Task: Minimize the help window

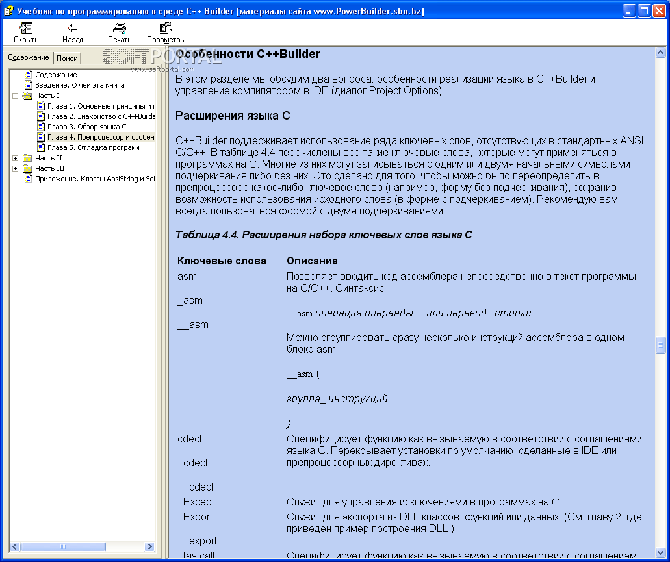Action: pyautogui.click(x=628, y=10)
